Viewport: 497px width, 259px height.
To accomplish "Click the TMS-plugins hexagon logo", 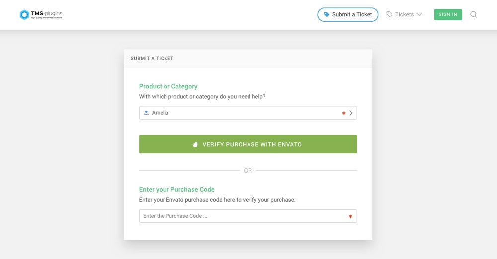I will click(x=24, y=14).
